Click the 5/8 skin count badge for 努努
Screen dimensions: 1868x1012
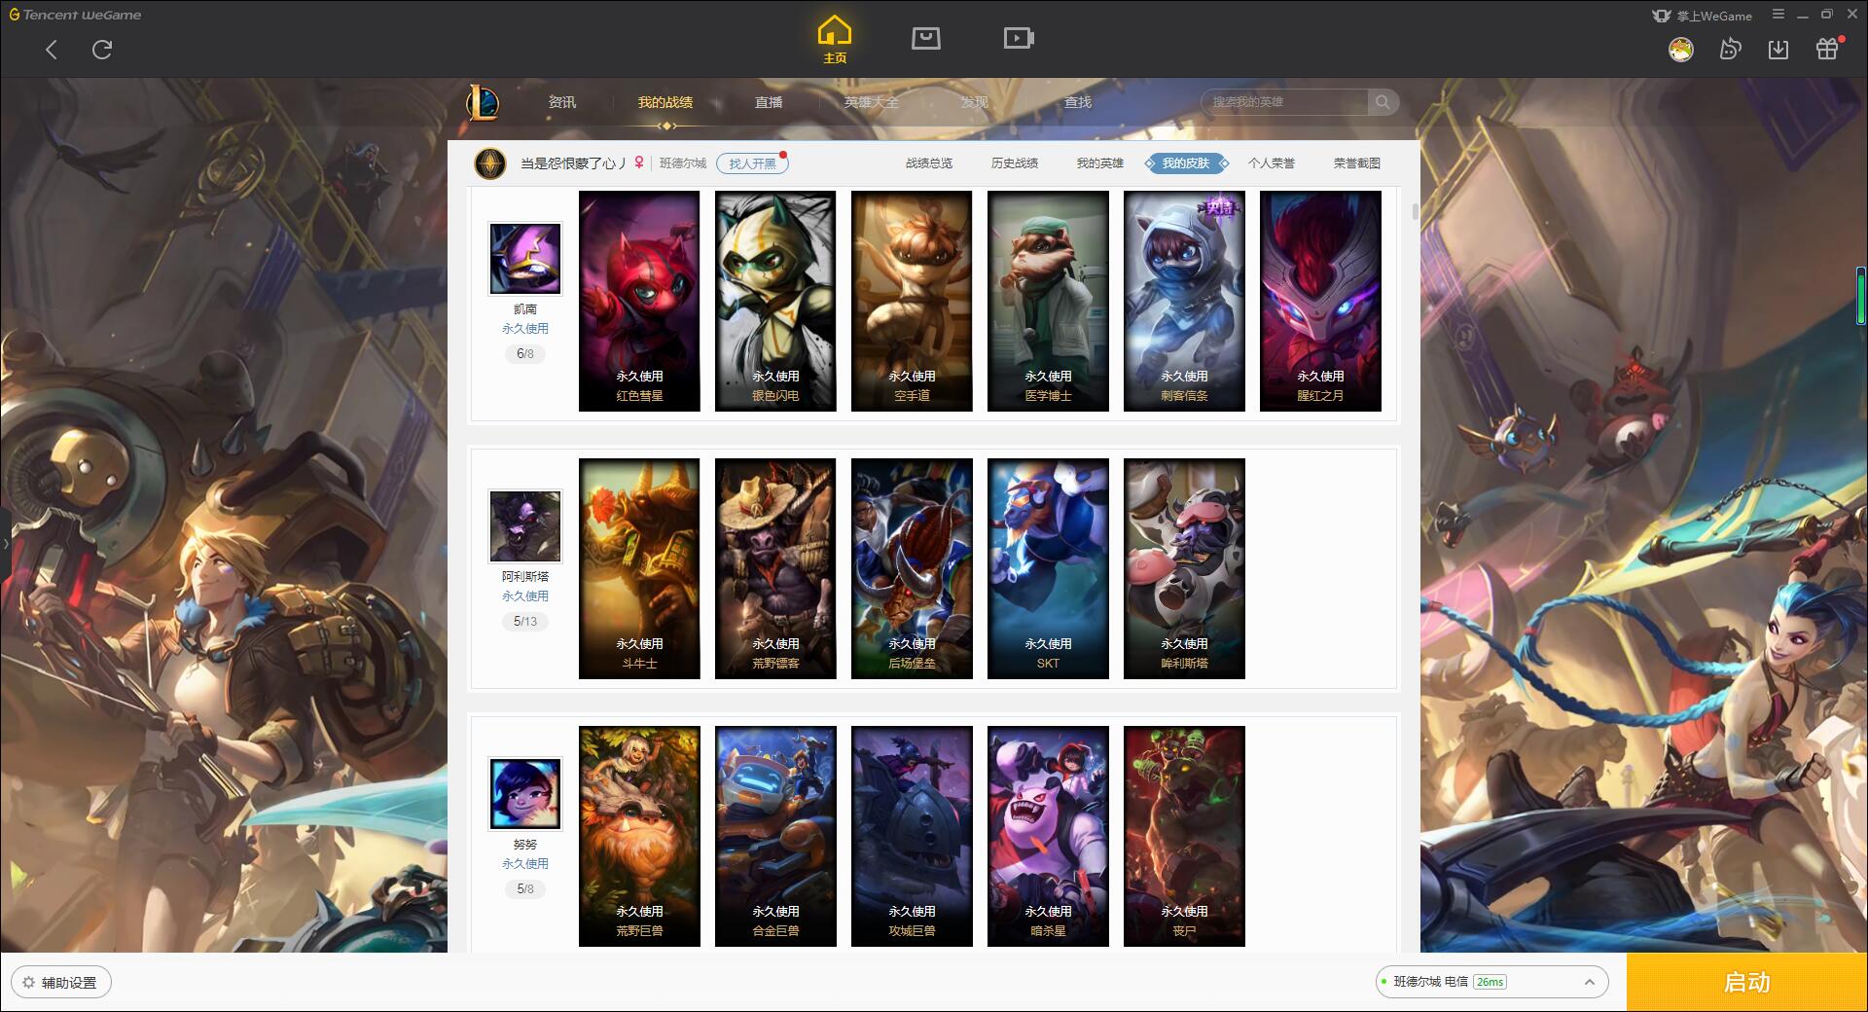pos(525,888)
